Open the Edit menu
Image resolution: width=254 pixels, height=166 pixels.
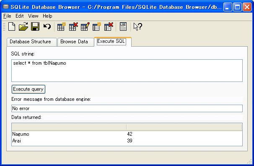(20, 16)
